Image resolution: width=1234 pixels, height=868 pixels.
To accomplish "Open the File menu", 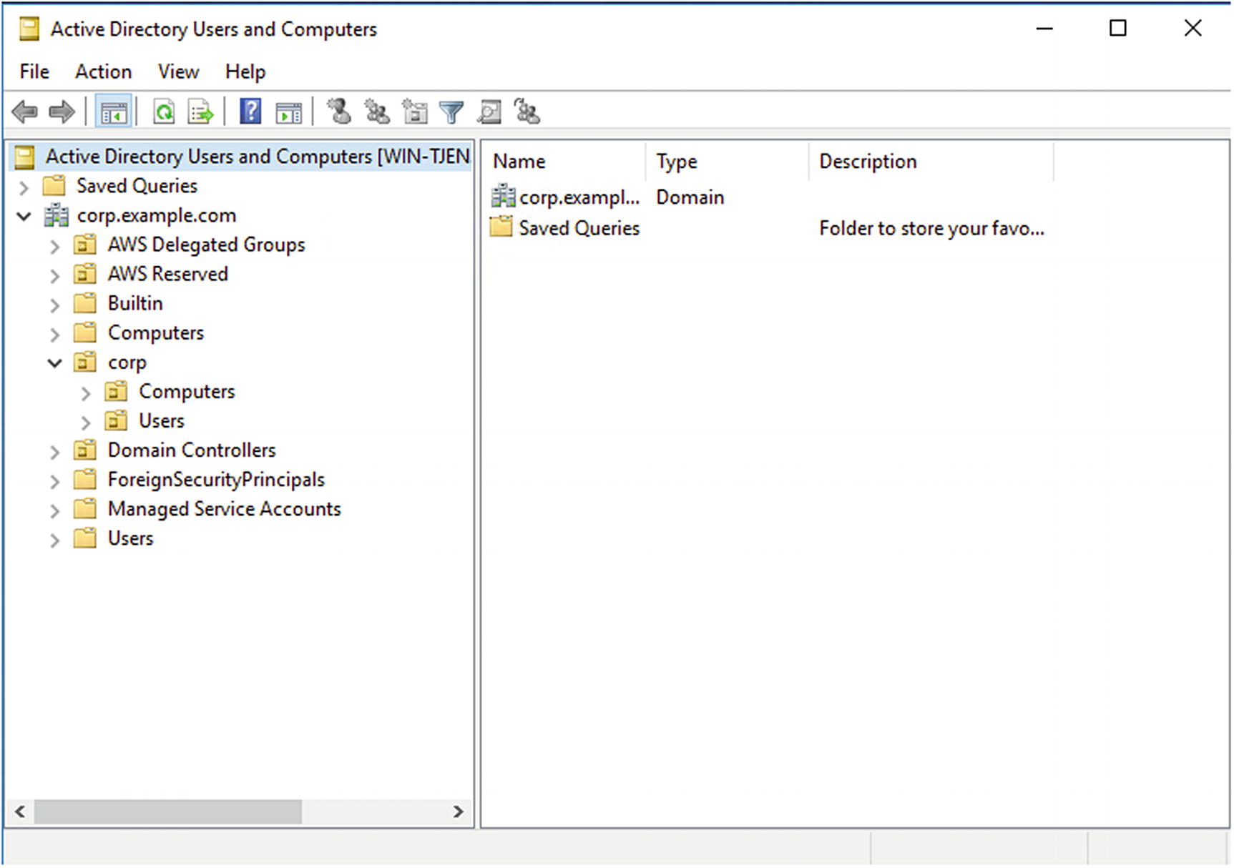I will 34,71.
